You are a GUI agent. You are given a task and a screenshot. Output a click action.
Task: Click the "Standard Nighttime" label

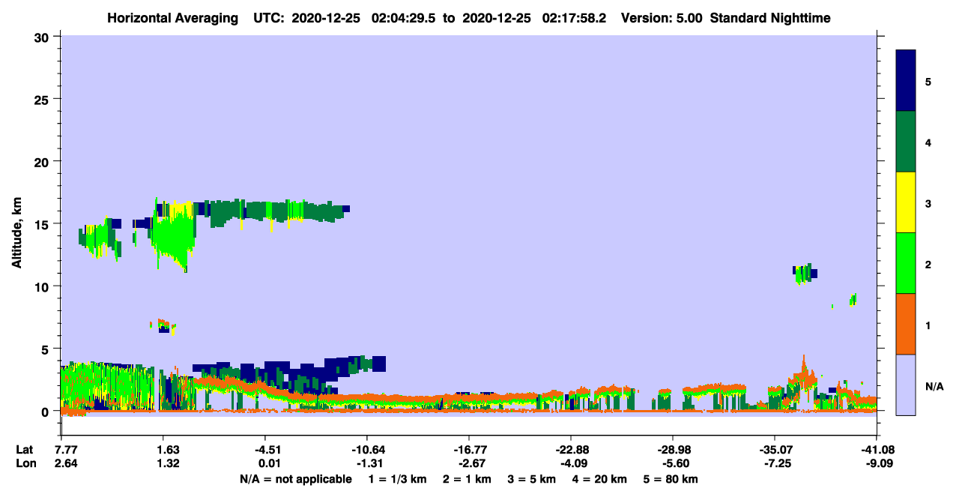point(770,18)
